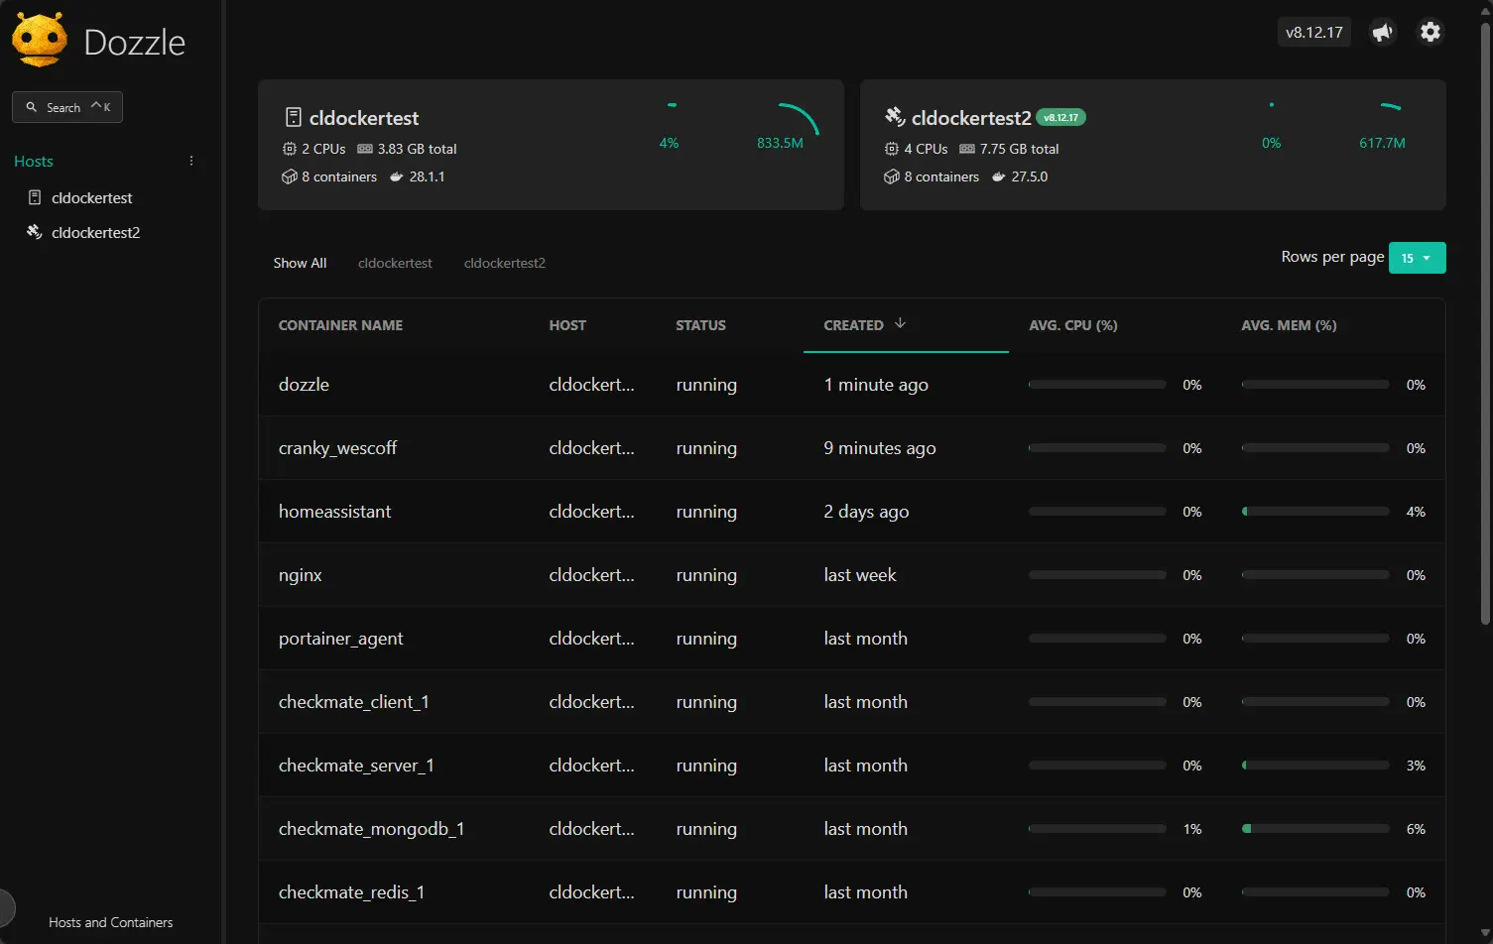The image size is (1493, 944).
Task: Click the Dozzle bee logo
Action: [40, 41]
